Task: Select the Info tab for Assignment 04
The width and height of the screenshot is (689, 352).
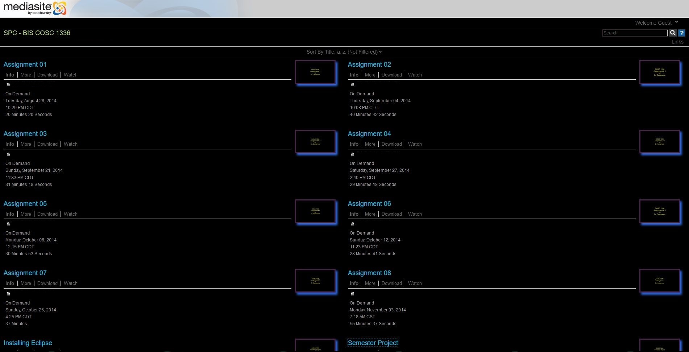Action: click(354, 144)
